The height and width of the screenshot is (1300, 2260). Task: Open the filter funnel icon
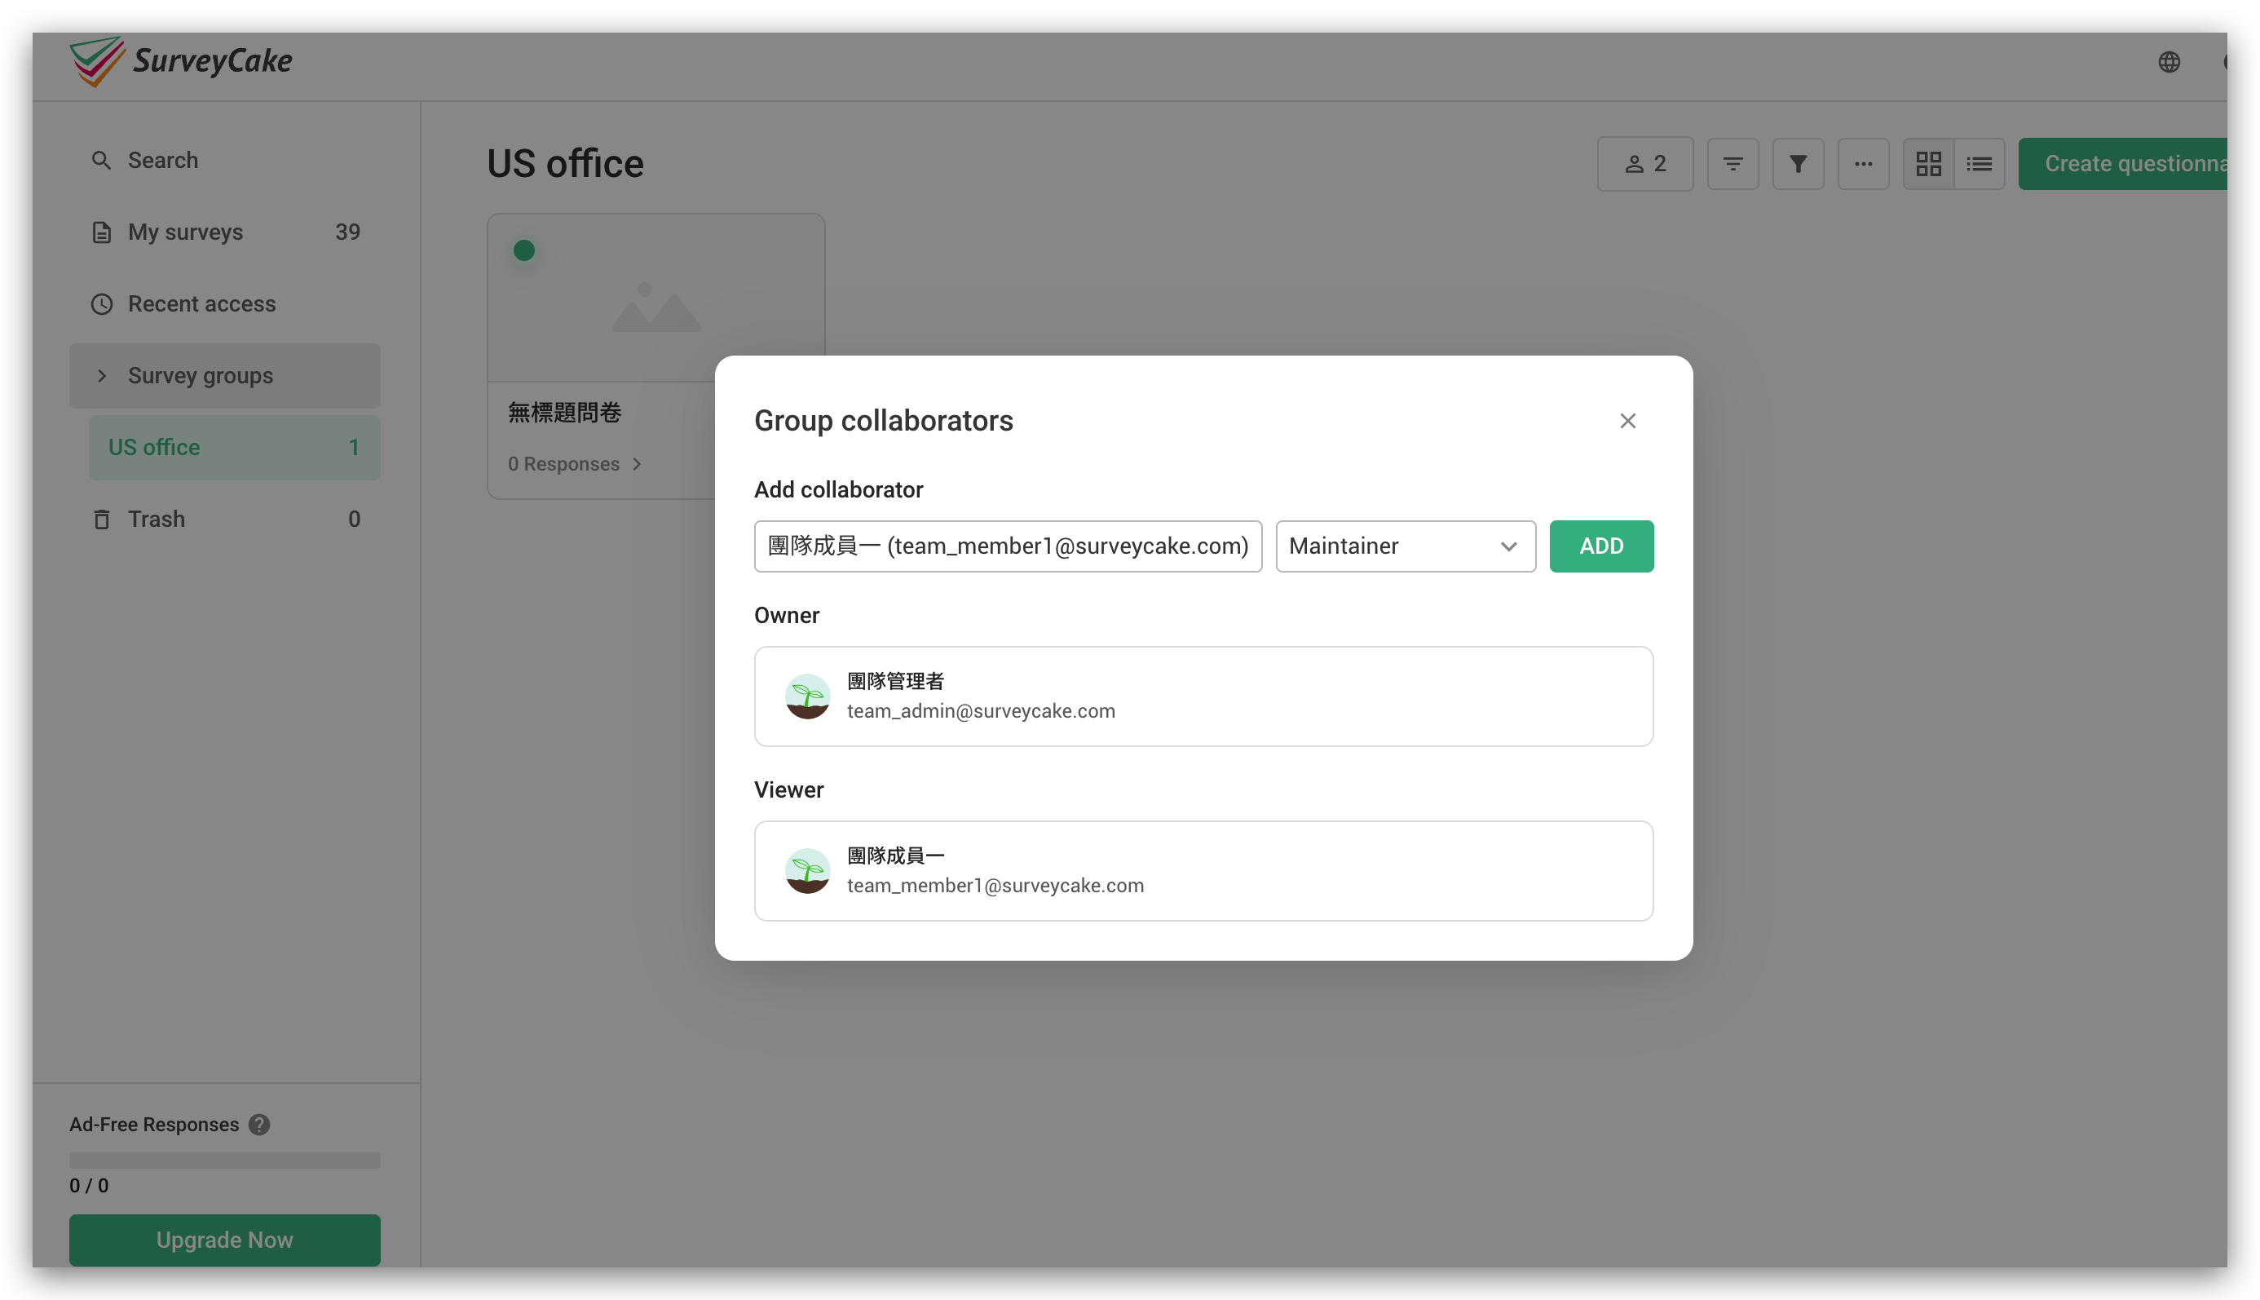[1798, 164]
